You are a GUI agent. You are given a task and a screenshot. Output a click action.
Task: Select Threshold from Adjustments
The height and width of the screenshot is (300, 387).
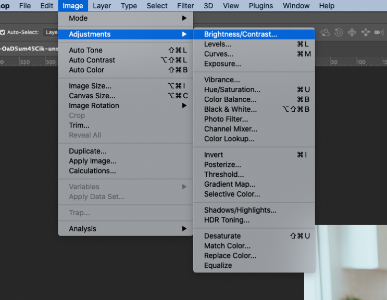[254, 175]
